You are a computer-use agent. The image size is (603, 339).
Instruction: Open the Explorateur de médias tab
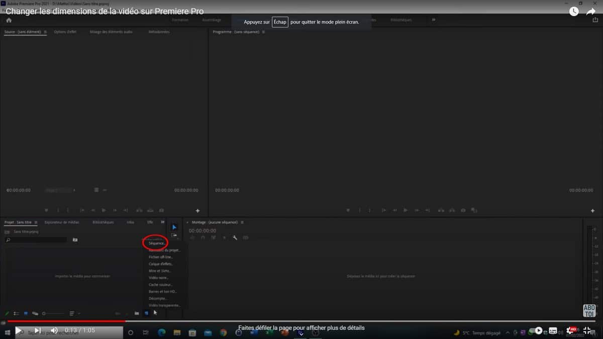pyautogui.click(x=62, y=222)
